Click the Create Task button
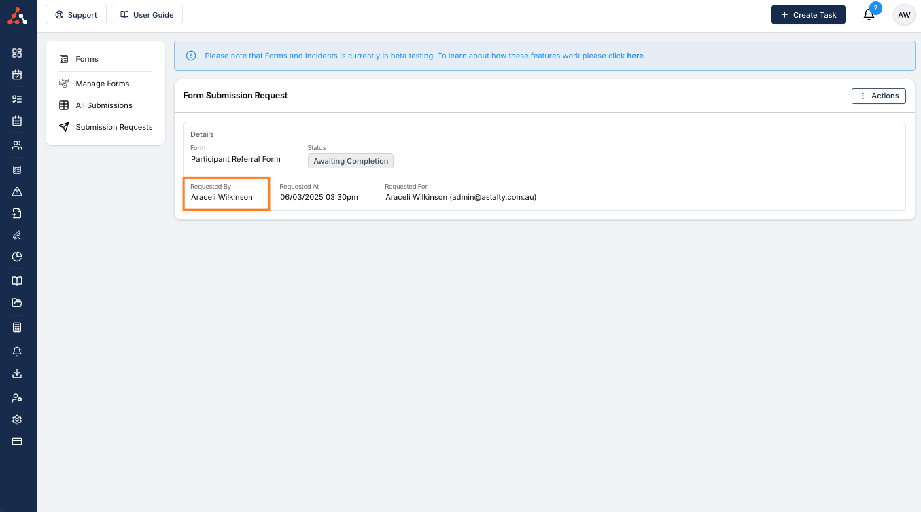The image size is (921, 512). [807, 15]
